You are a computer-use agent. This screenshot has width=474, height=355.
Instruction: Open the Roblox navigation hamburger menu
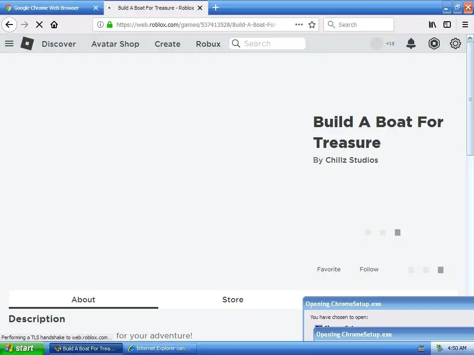click(x=9, y=43)
